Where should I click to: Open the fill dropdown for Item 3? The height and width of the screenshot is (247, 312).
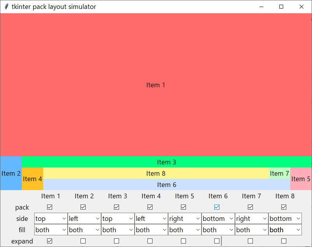click(x=118, y=230)
